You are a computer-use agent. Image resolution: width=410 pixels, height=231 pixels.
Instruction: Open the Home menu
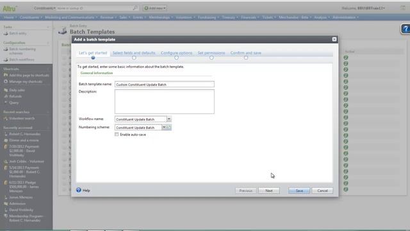point(10,17)
